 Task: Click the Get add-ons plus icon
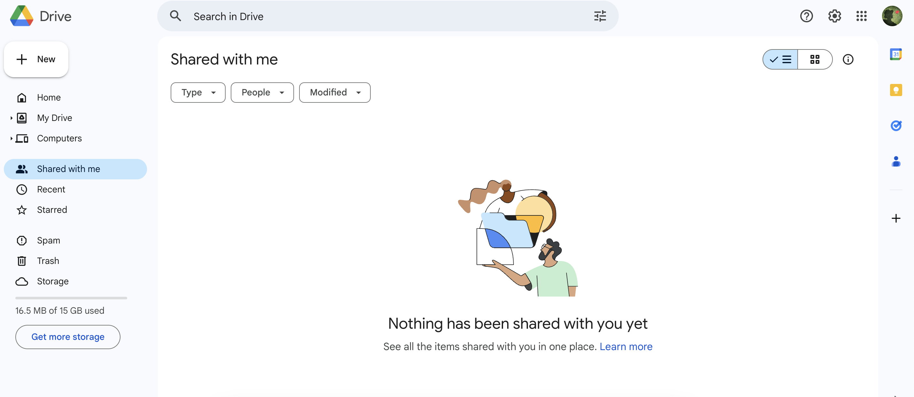[x=895, y=218]
